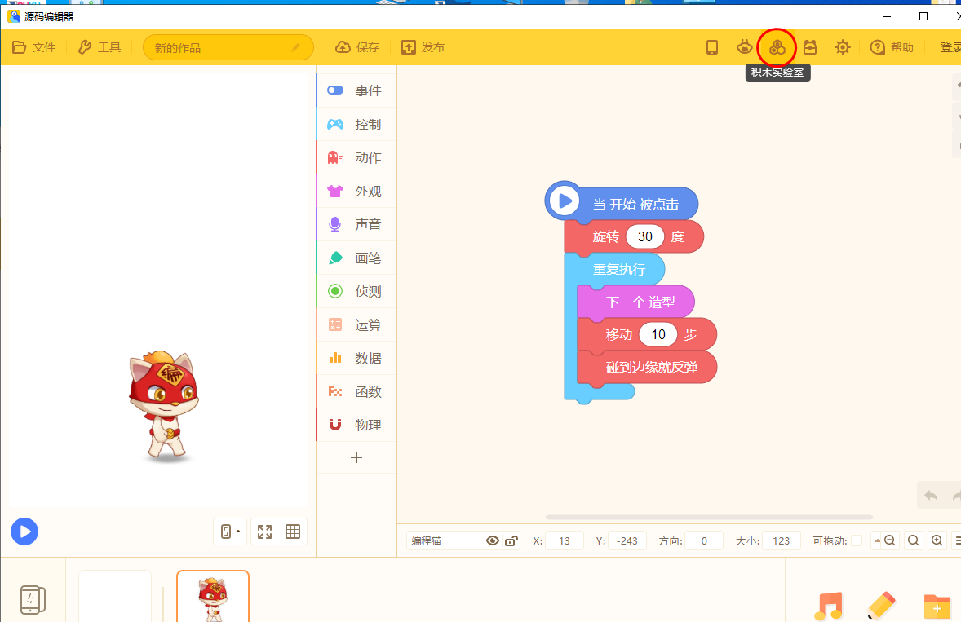The width and height of the screenshot is (961, 622).
Task: Select the 编程猫 sprite thumbnail
Action: 213,596
